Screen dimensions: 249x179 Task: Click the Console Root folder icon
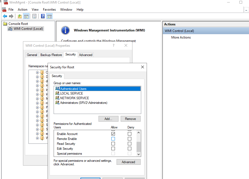[x=5, y=24]
